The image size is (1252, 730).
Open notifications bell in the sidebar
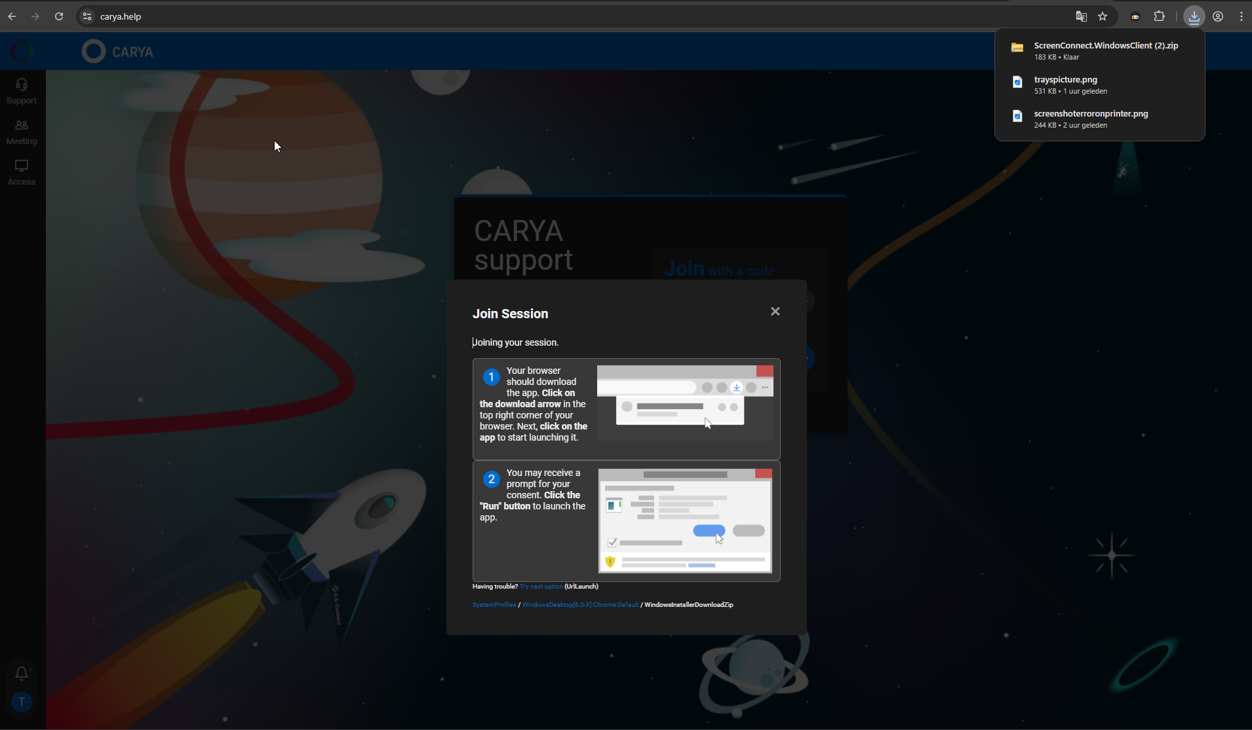(x=22, y=673)
